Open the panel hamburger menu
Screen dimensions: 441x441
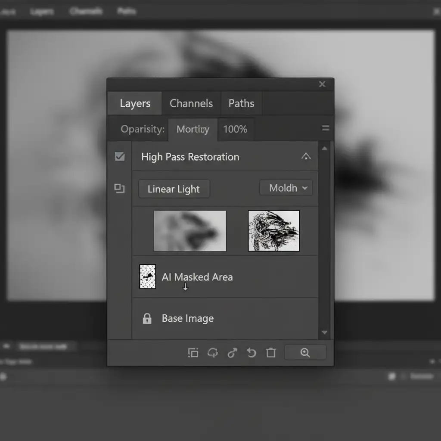[x=326, y=128]
